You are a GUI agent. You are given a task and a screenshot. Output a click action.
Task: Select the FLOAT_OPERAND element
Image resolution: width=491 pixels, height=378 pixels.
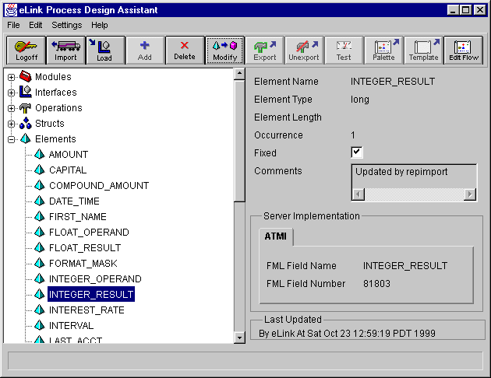(89, 233)
